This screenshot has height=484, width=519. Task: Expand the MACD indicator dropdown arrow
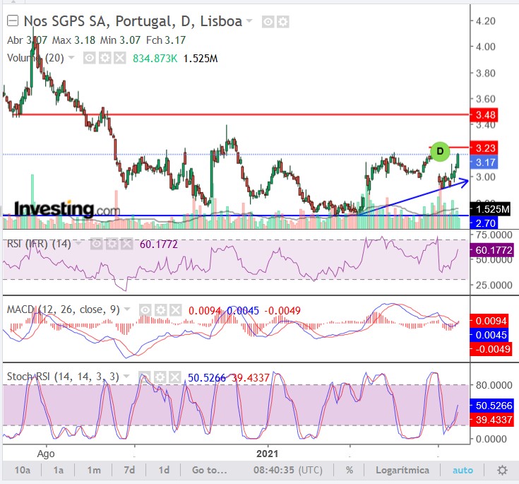click(127, 309)
